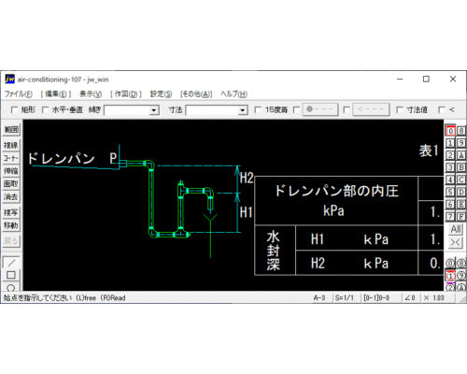
Task: Click the S=1/1 scale in status bar
Action: click(345, 298)
